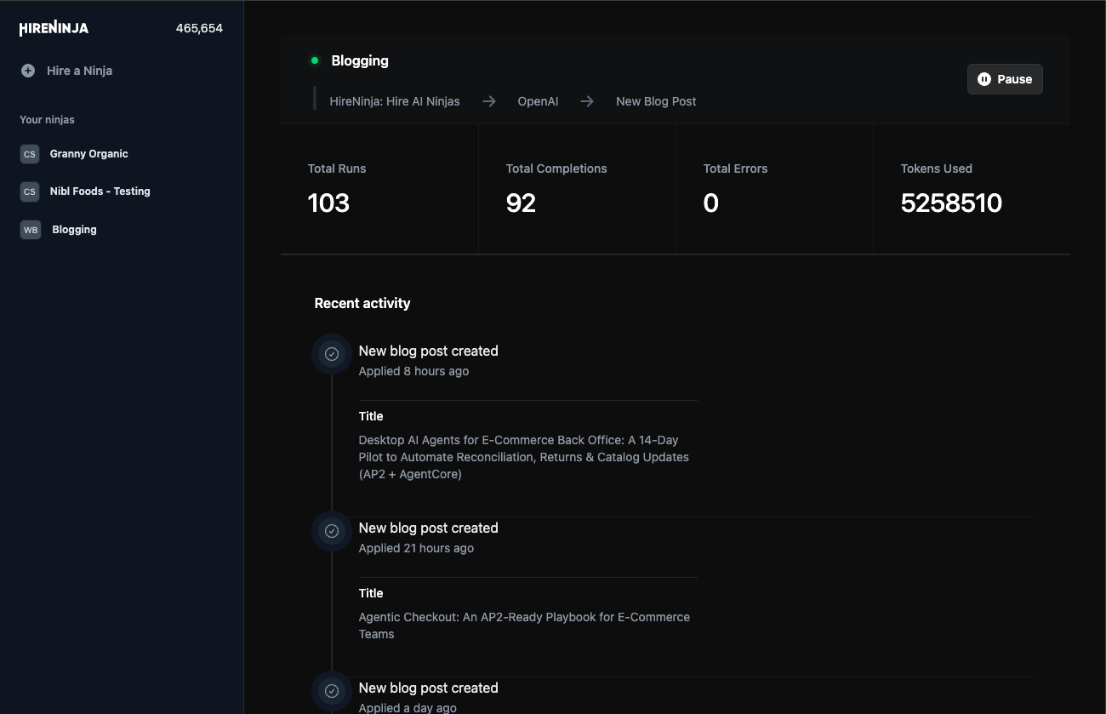Toggle the check circle on the day-old activity

pyautogui.click(x=331, y=690)
